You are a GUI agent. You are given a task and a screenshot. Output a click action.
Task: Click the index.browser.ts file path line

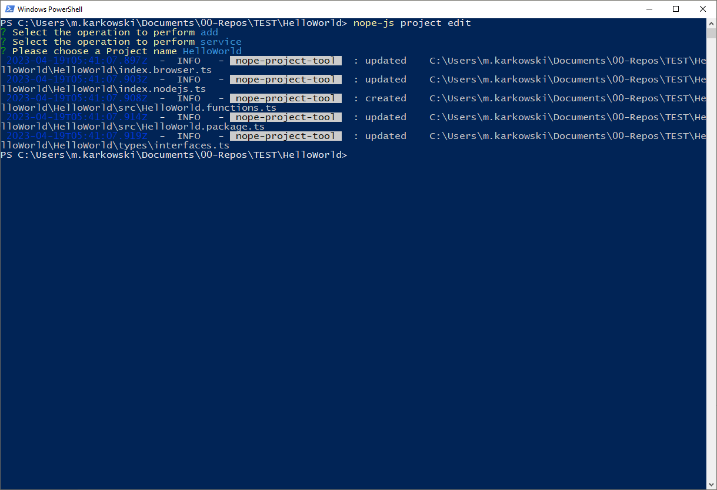pyautogui.click(x=106, y=70)
